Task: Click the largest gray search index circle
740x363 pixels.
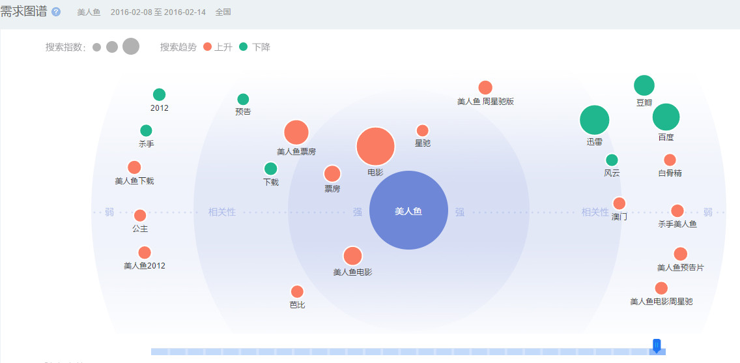Action: click(131, 46)
